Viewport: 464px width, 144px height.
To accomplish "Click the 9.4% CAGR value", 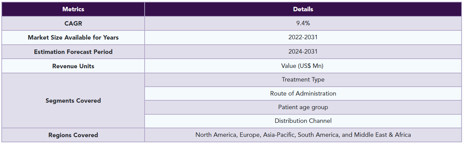I will point(303,23).
